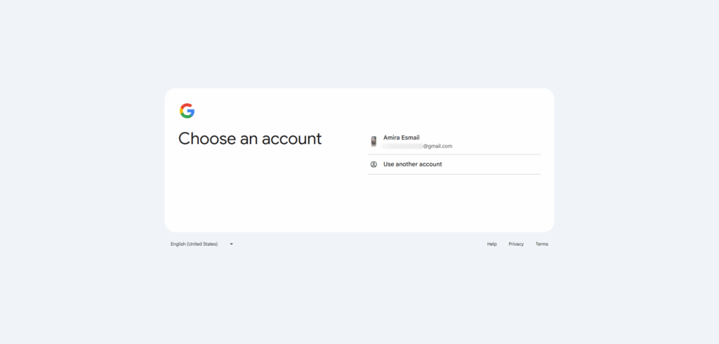Pick the Use another account list entry
719x344 pixels.
point(454,164)
